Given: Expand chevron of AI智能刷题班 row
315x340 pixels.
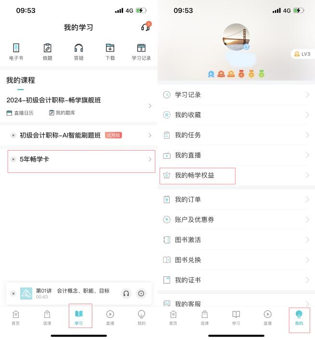Looking at the screenshot, I should click(x=150, y=135).
